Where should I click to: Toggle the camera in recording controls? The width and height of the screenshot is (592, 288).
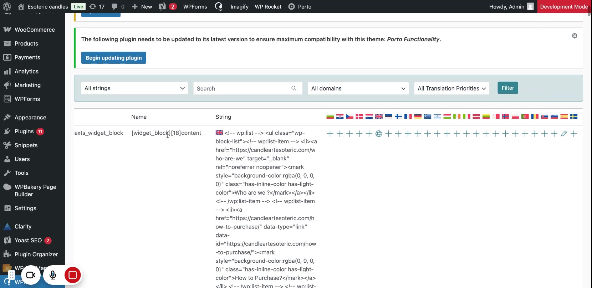tap(31, 275)
